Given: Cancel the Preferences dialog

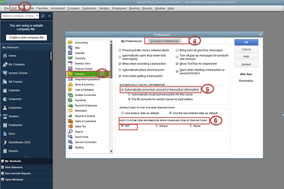Looking at the screenshot, I should point(246,49).
